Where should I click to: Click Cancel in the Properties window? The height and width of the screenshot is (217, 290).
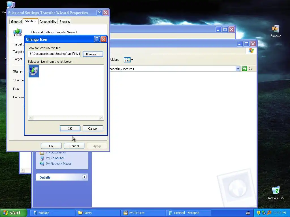pos(74,146)
